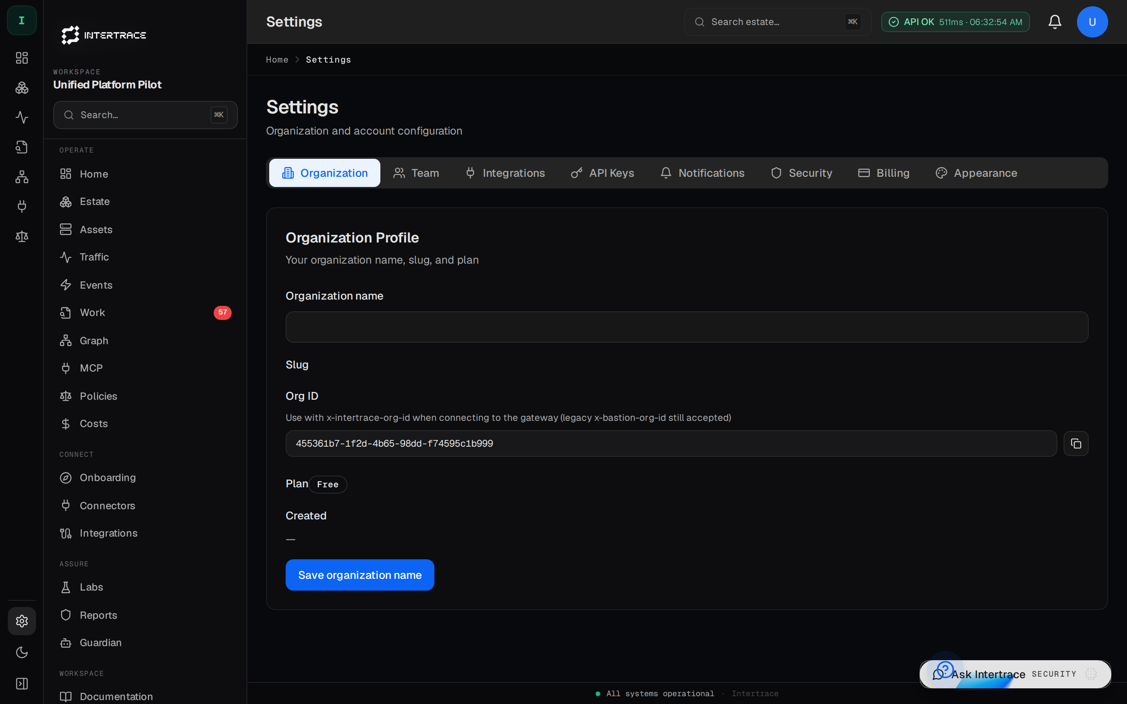Click the Free plan badge
Screen dimensions: 1127x704
click(x=328, y=484)
